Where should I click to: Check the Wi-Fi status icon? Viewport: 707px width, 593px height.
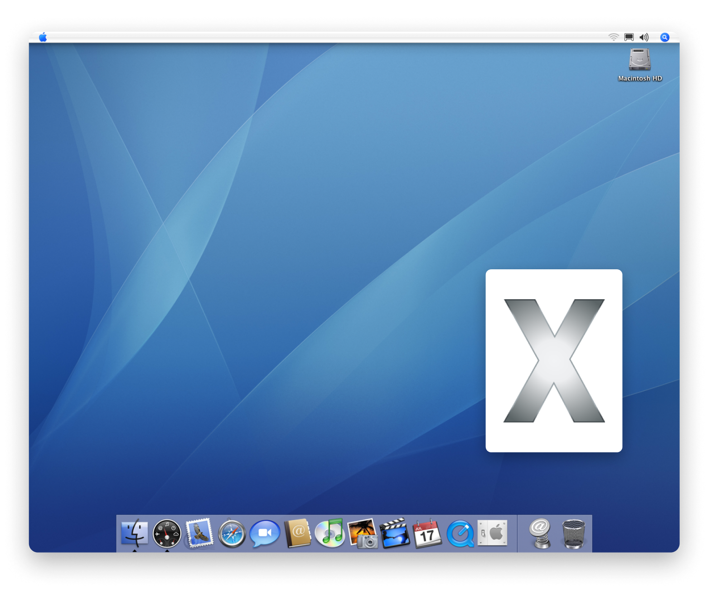tap(613, 37)
